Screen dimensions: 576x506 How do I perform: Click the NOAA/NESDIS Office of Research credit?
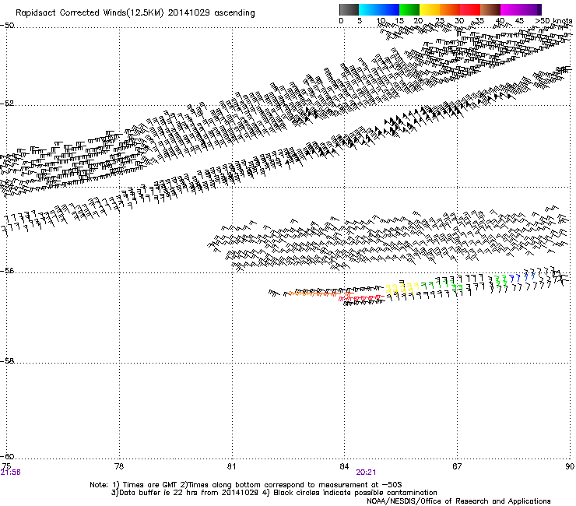tap(458, 501)
